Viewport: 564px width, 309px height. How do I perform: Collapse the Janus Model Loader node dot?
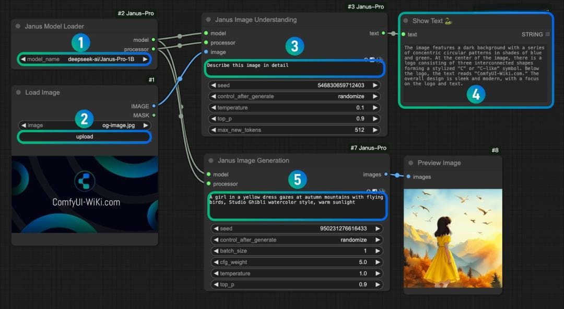pyautogui.click(x=18, y=26)
